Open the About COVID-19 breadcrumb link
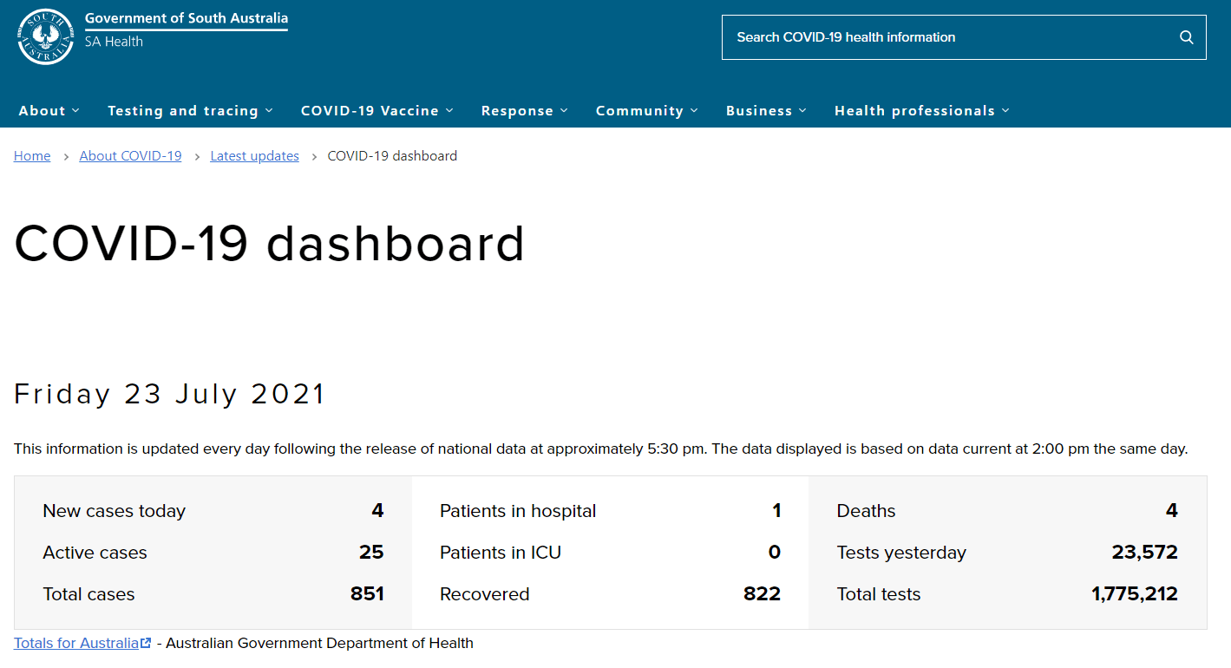The width and height of the screenshot is (1231, 668). pos(130,156)
